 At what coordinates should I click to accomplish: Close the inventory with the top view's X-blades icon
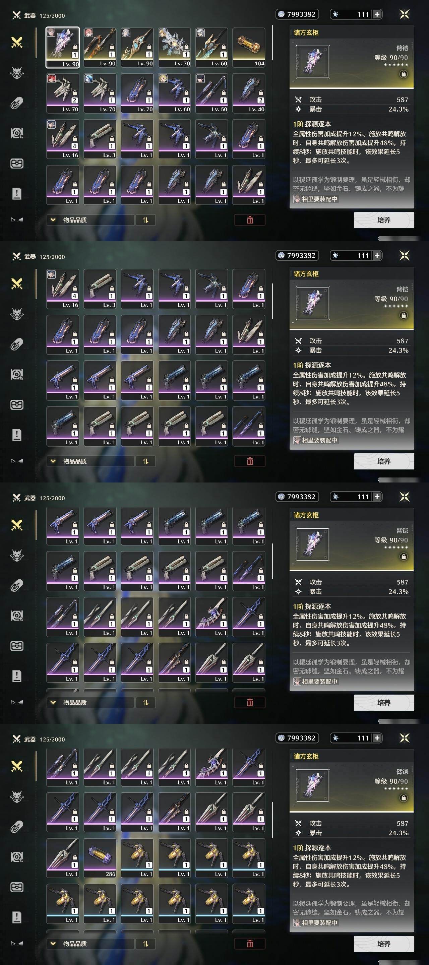pos(404,14)
